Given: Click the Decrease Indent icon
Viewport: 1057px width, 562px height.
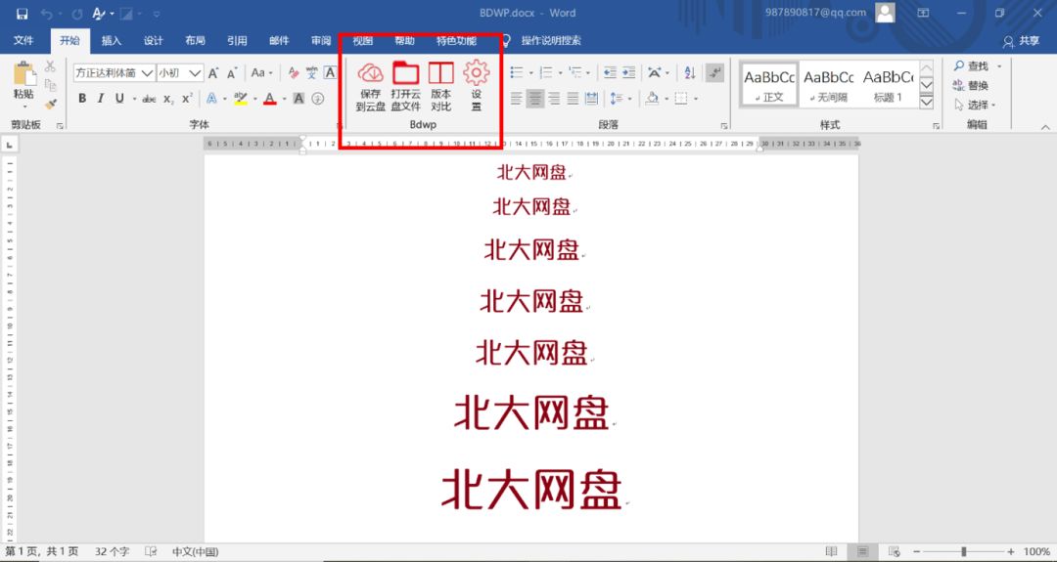Looking at the screenshot, I should [610, 72].
